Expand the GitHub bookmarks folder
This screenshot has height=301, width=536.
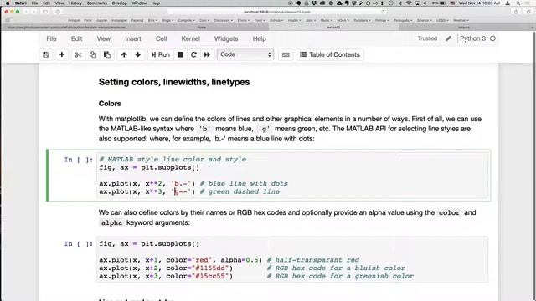[x=276, y=20]
